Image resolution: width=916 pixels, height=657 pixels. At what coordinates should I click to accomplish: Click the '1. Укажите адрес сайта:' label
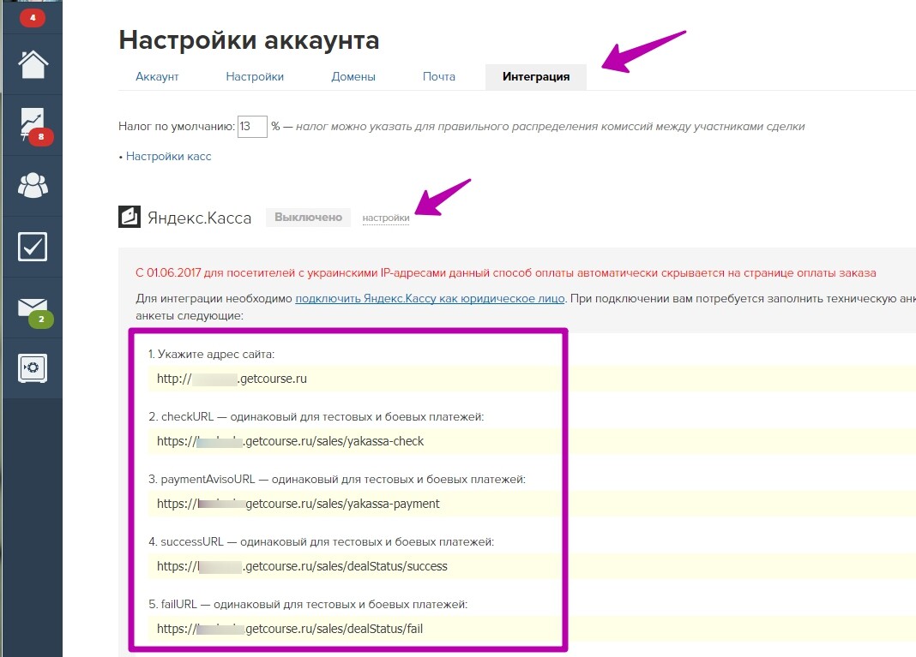click(x=211, y=354)
